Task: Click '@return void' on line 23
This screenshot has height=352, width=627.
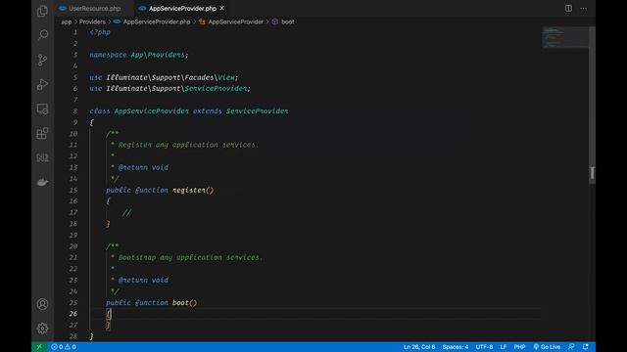Action: tap(144, 280)
